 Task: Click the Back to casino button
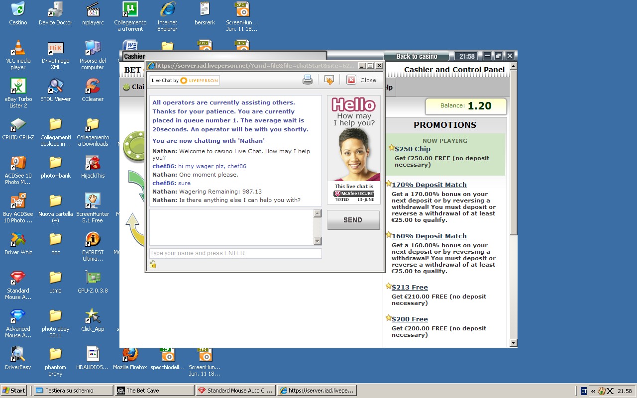tap(417, 56)
